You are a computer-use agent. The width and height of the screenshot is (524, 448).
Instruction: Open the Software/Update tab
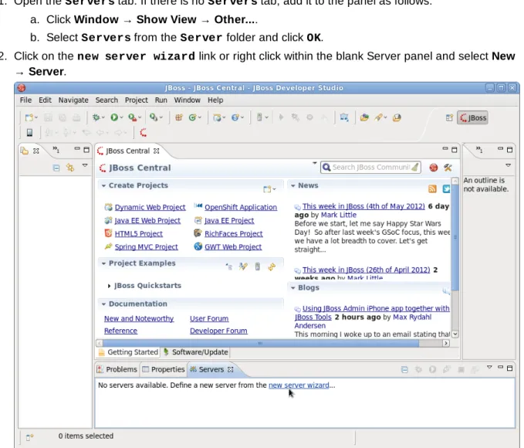click(195, 352)
